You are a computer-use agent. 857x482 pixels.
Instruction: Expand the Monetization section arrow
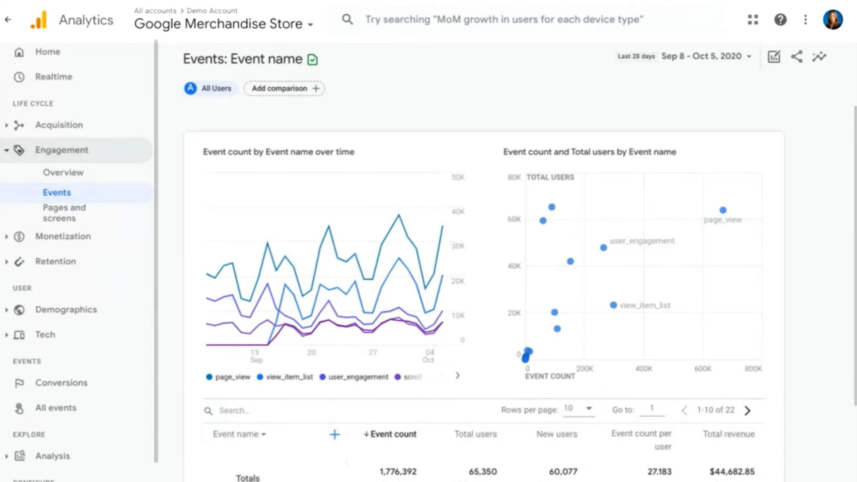6,236
